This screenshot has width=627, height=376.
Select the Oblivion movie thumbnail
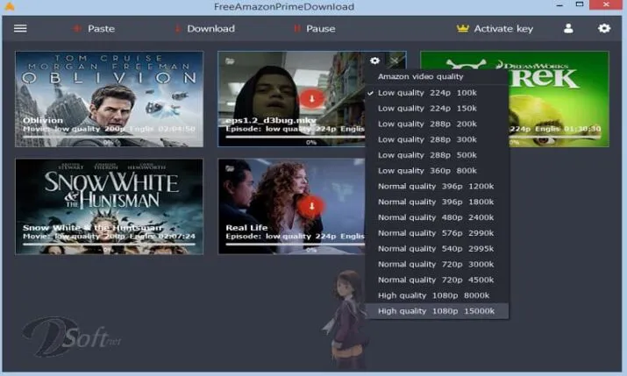coord(109,99)
